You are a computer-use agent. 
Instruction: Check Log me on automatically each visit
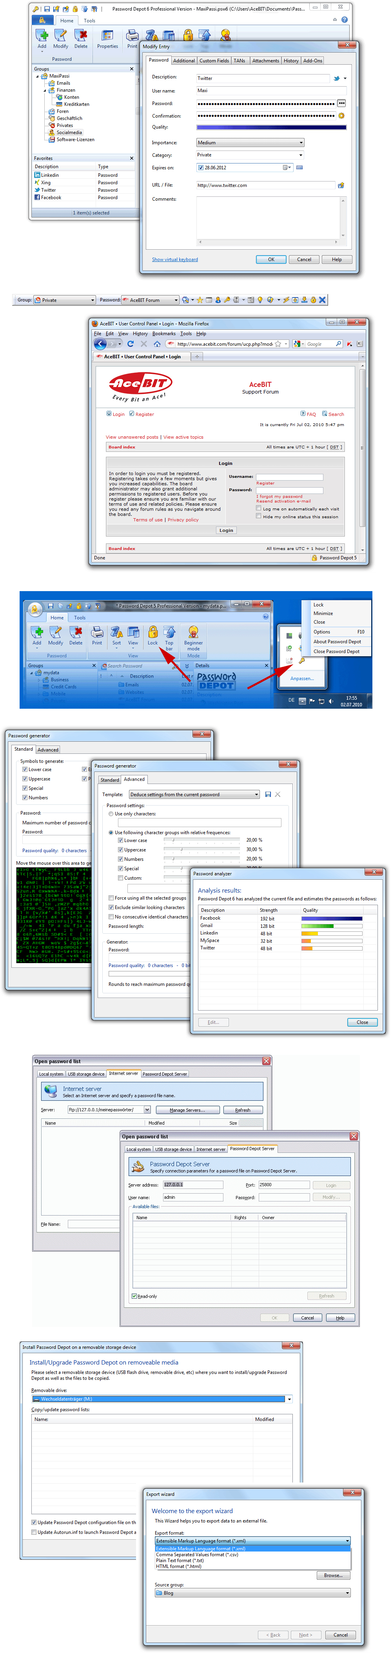click(x=258, y=509)
